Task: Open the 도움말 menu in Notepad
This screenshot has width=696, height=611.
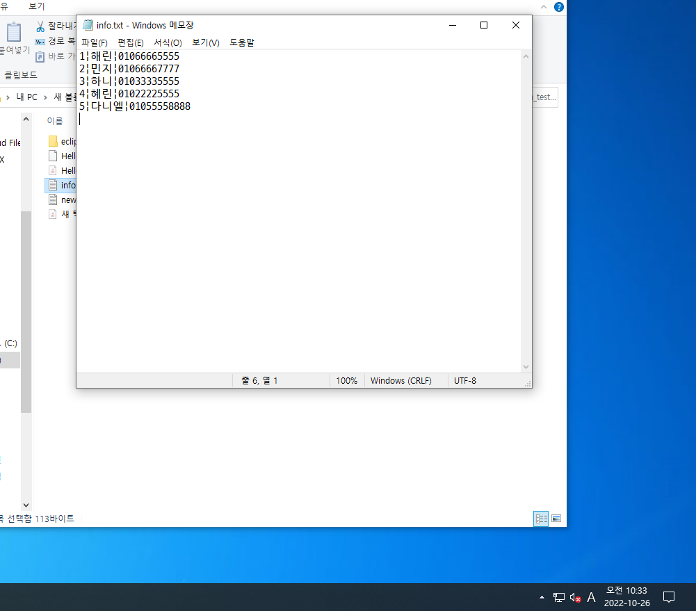Action: click(x=242, y=42)
